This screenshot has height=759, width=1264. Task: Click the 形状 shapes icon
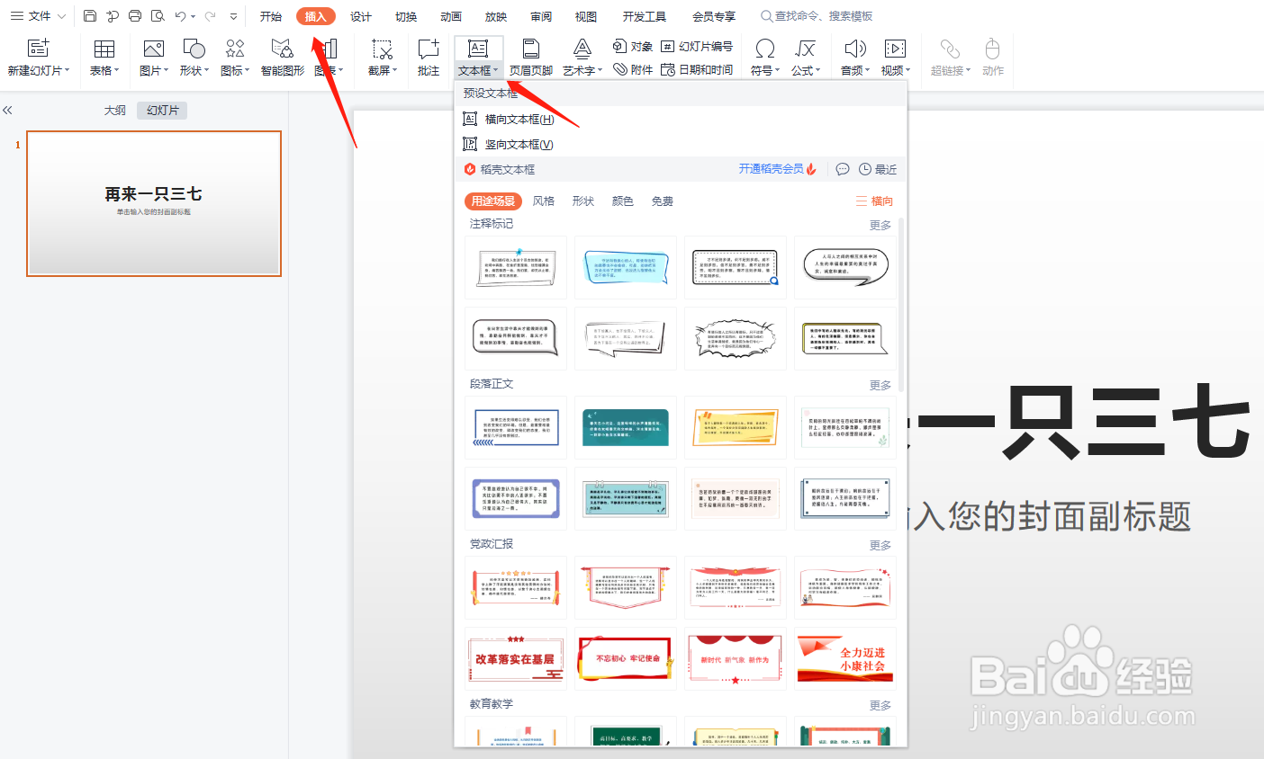pos(194,49)
